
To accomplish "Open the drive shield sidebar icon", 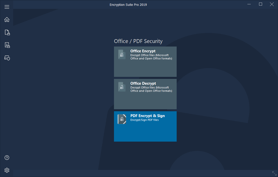I will [x=7, y=58].
